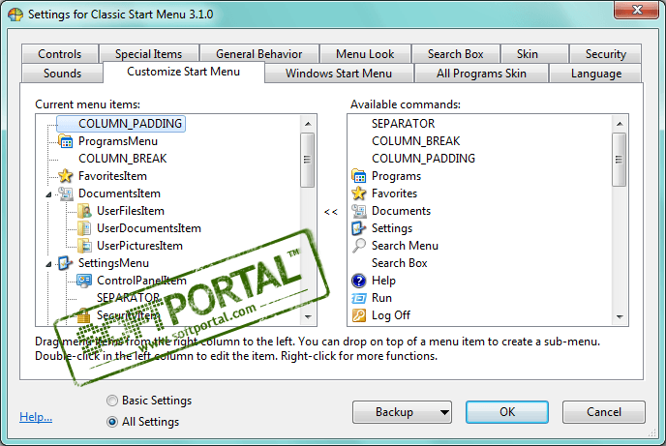Collapse the DocumentsItem tree node
Screen dimensions: 666x446
click(x=48, y=194)
